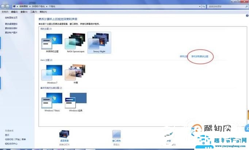Open 窗口颜色 (Window Color) settings icon
The width and height of the screenshot is (249, 150).
[x=116, y=135]
